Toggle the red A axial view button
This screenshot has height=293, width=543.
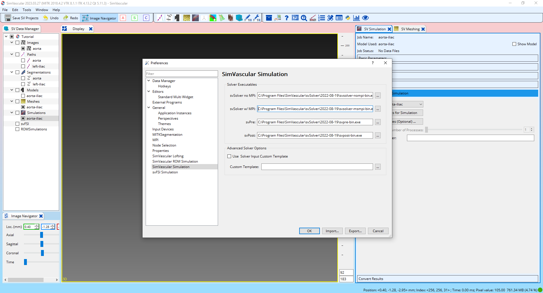point(123,18)
